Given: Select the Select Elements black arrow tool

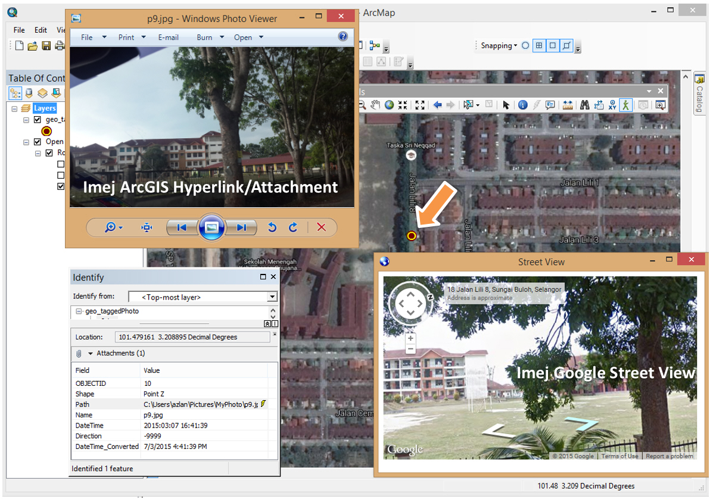Looking at the screenshot, I should tap(506, 105).
